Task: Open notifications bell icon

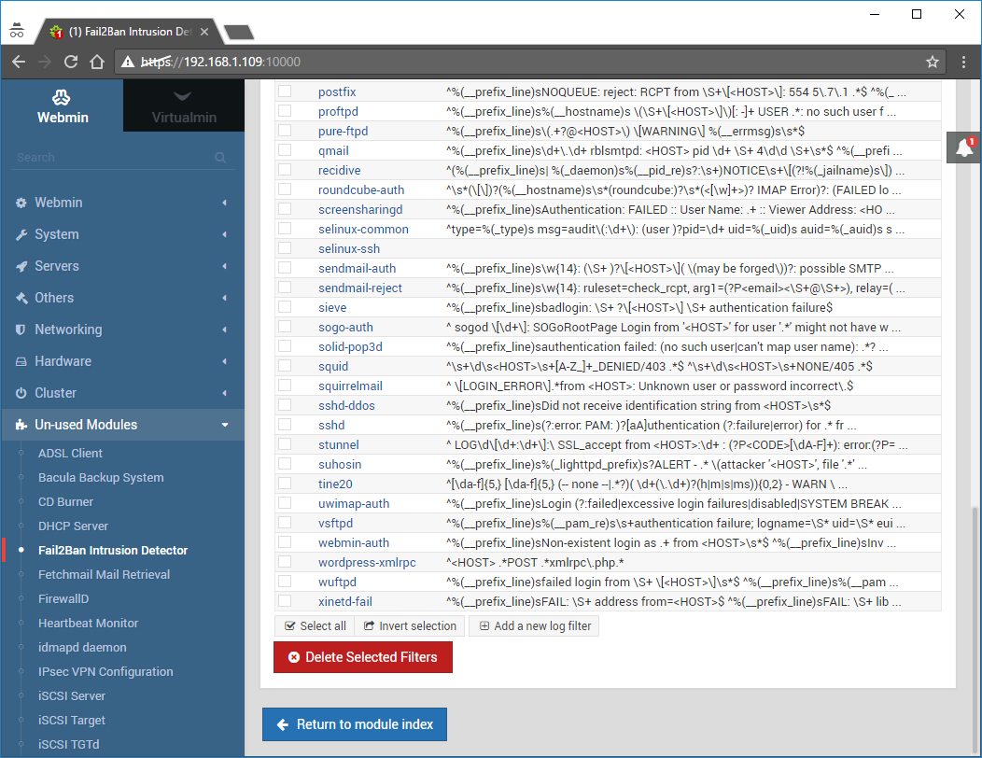Action: pos(964,147)
